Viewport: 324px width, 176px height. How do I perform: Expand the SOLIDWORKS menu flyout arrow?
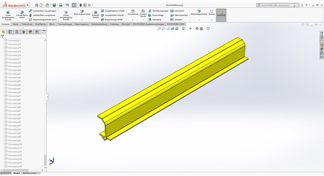pos(28,5)
